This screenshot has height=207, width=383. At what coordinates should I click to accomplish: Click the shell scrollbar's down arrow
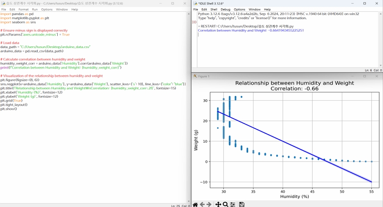tap(380, 65)
